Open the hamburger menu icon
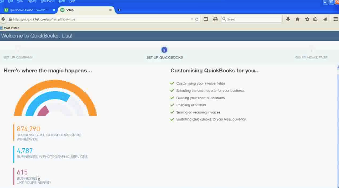339x188 pixels. pyautogui.click(x=335, y=19)
